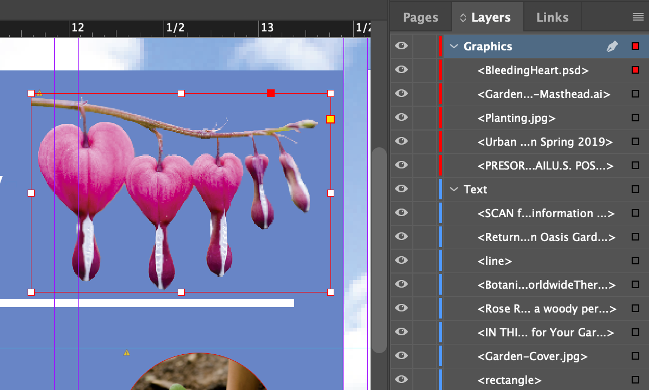The image size is (649, 390).
Task: Hide the Text layer via eye icon
Action: (401, 189)
